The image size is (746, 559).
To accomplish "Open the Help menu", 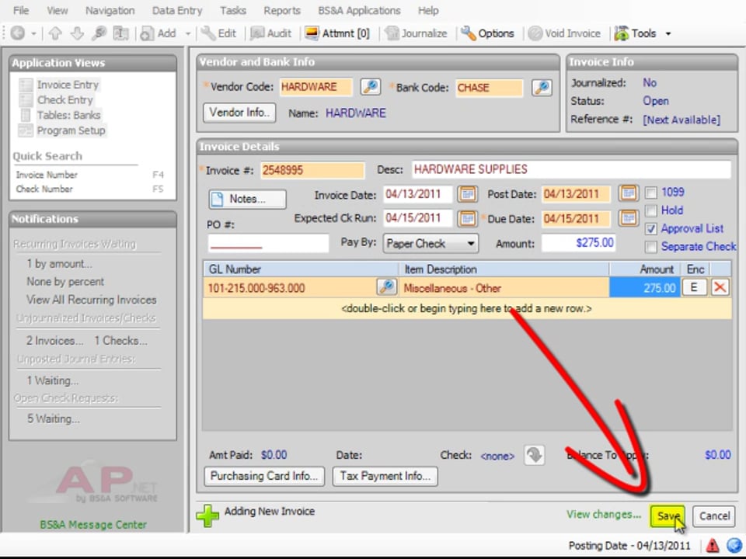I will point(428,10).
